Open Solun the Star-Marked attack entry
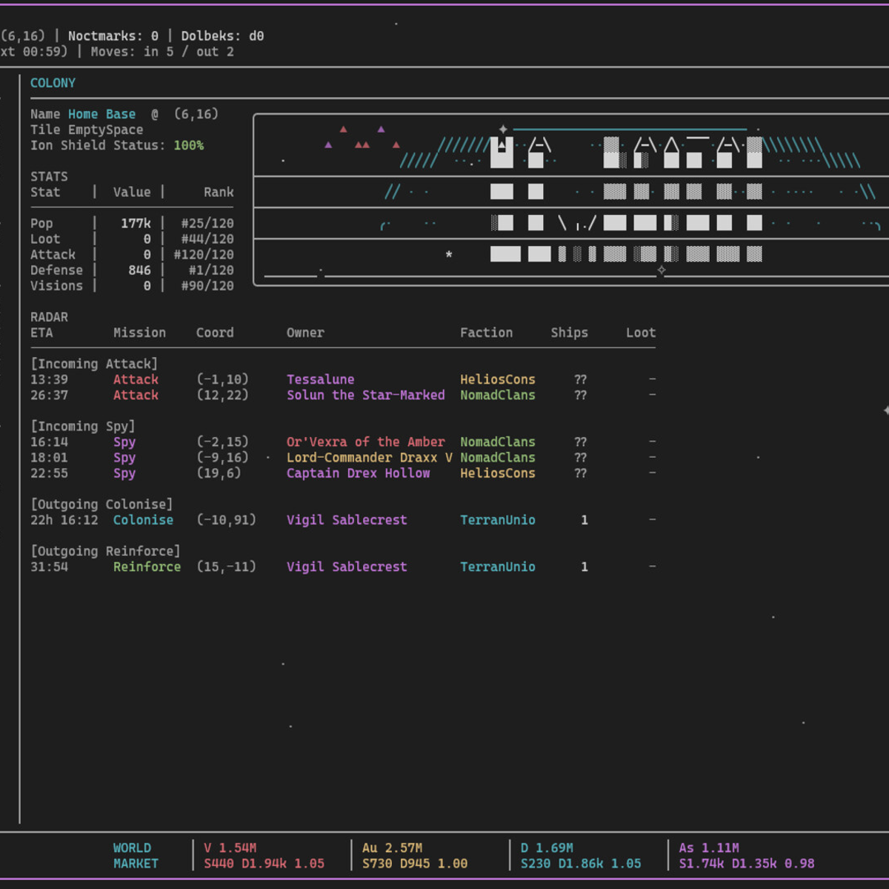Viewport: 889px width, 889px height. pos(365,395)
